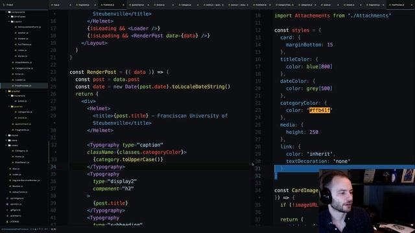Click the components folder icon
This screenshot has height=233, width=415.
pyautogui.click(x=9, y=12)
